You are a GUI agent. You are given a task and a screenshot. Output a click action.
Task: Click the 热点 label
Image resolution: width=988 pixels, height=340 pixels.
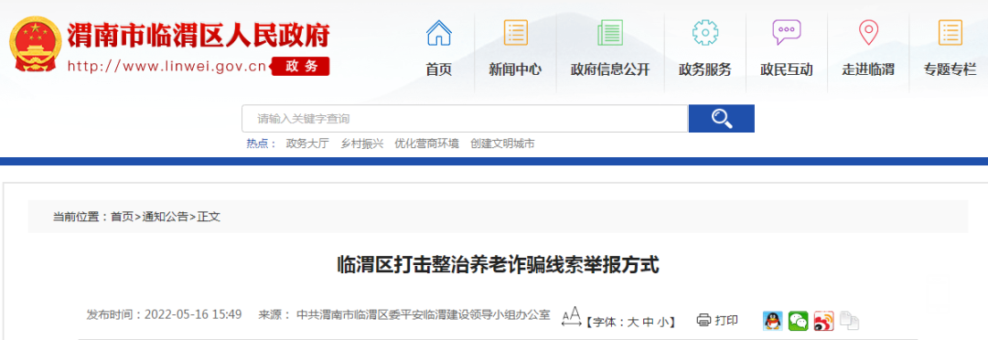coord(261,143)
